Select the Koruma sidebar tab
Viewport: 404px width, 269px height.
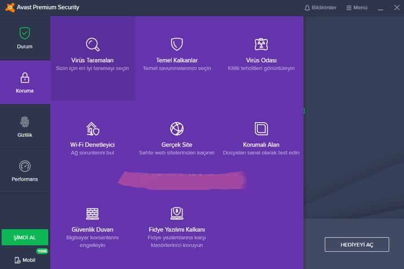tap(25, 82)
